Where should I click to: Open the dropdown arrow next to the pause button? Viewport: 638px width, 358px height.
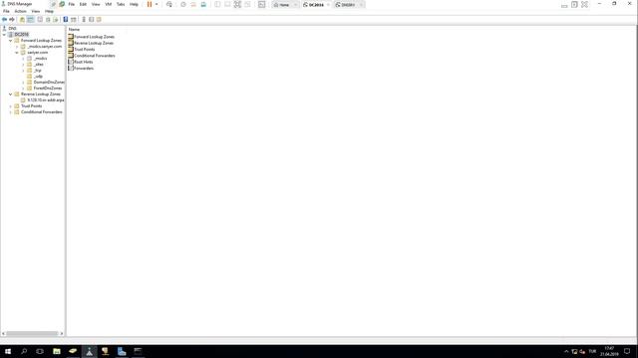157,4
